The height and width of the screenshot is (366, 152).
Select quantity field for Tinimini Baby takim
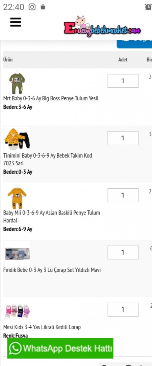pos(123,138)
